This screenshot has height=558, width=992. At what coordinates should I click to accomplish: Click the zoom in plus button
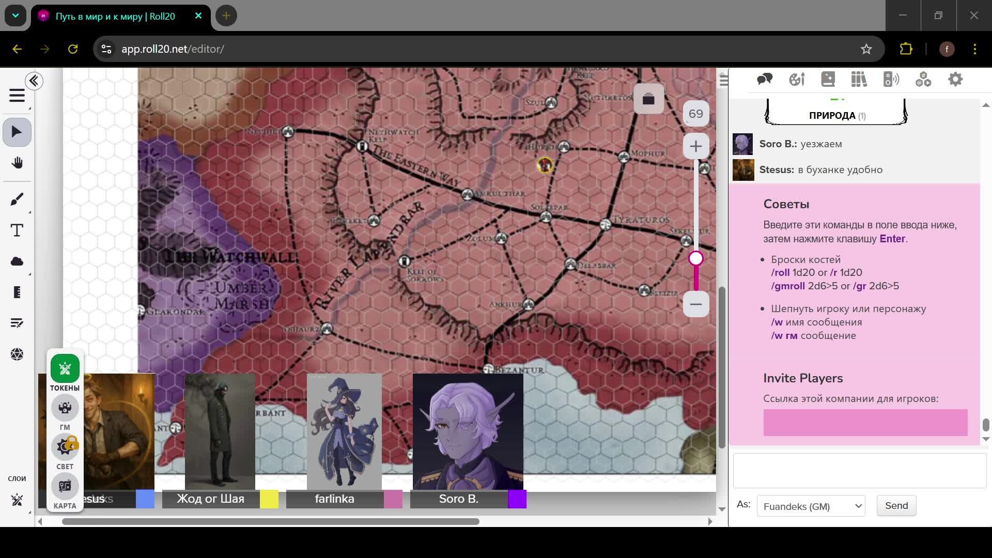pyautogui.click(x=695, y=146)
